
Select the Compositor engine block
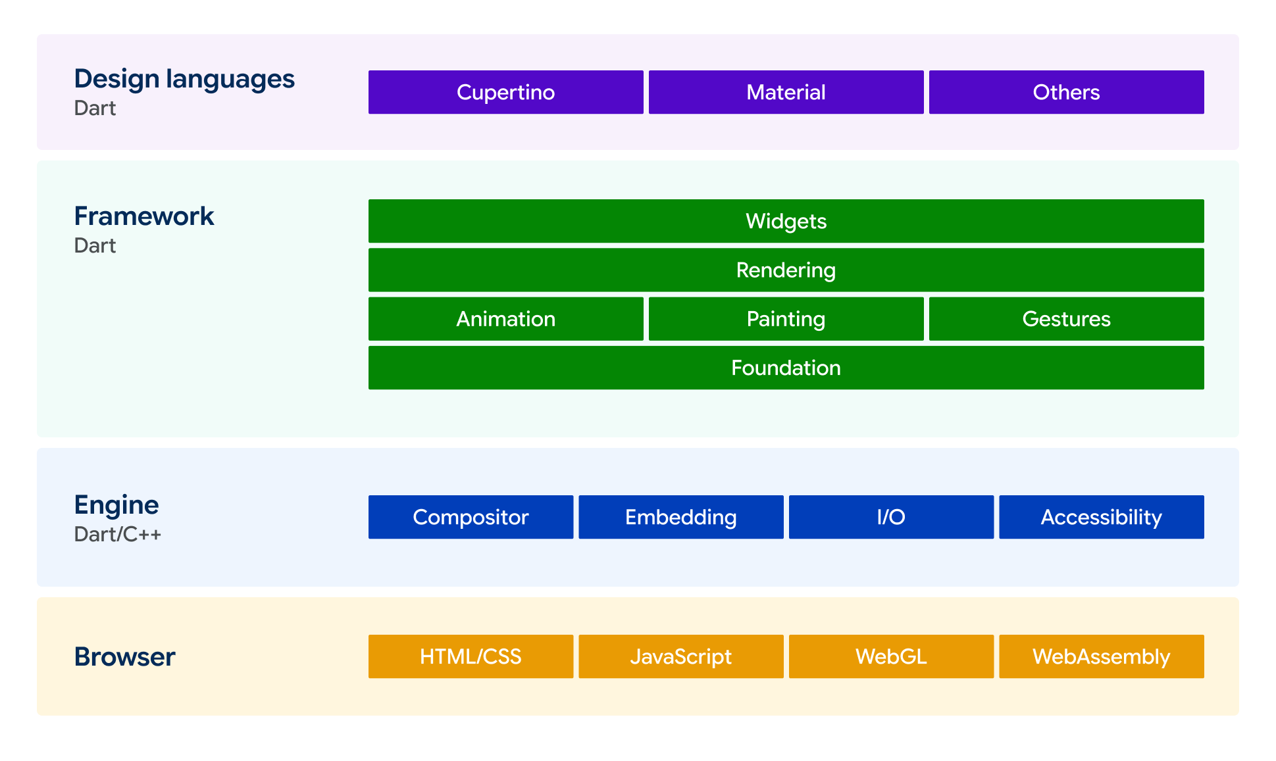471,517
